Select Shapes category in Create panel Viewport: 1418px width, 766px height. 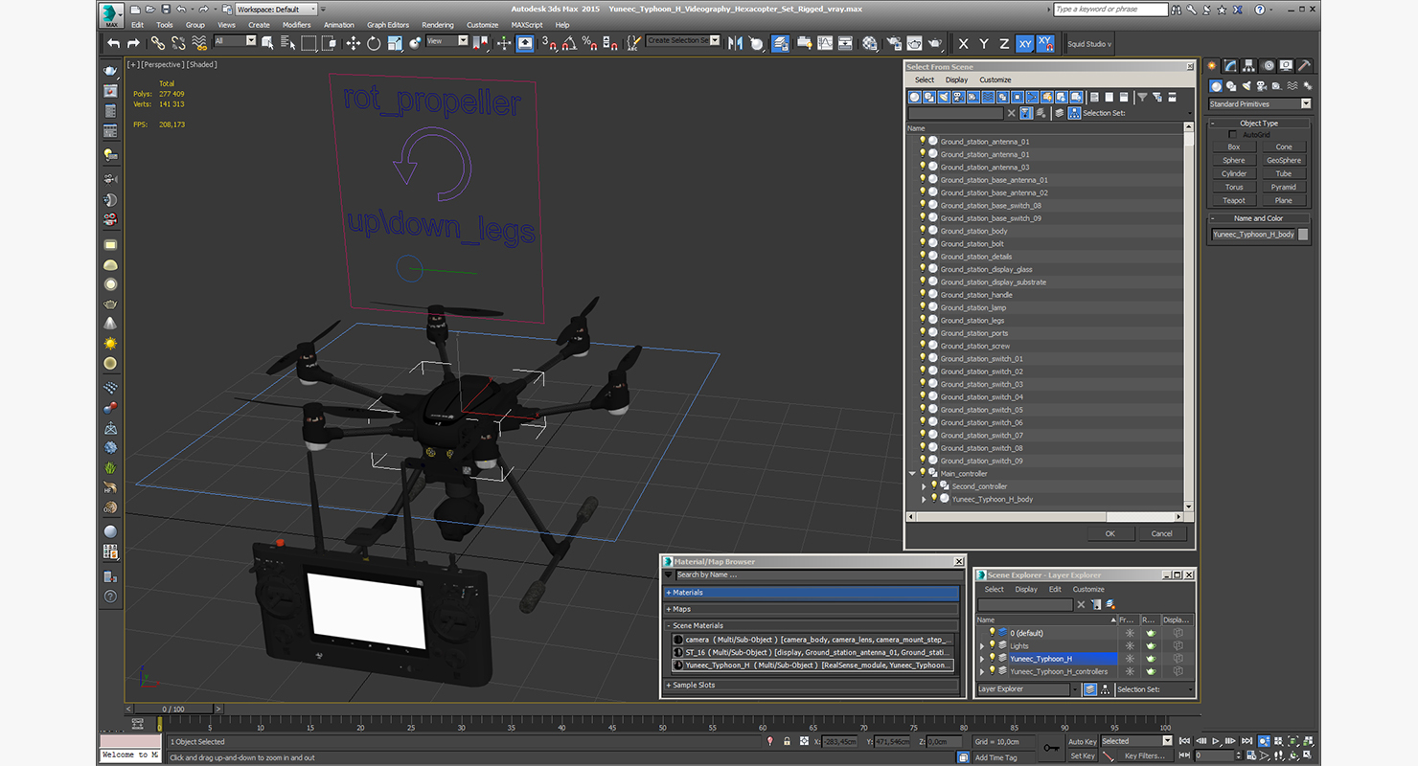[1230, 87]
